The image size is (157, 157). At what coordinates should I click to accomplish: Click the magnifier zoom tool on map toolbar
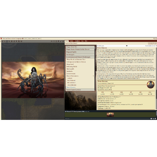[x=9, y=41]
